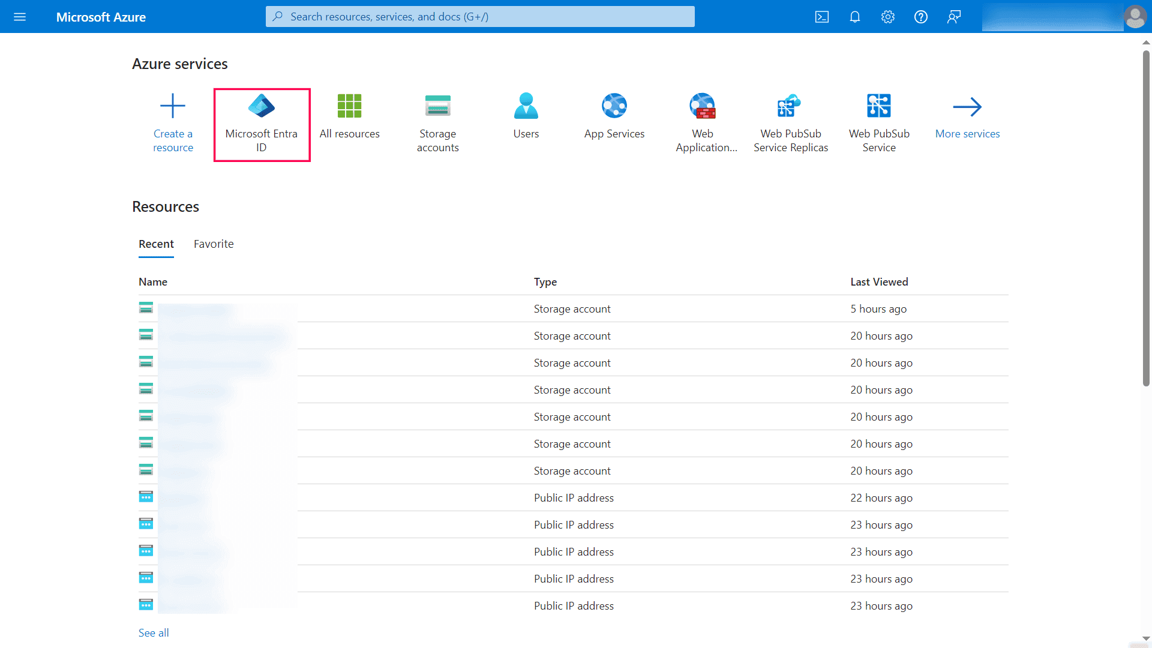Screen dimensions: 1152x648
Task: Stay on the Recent tab
Action: [156, 244]
